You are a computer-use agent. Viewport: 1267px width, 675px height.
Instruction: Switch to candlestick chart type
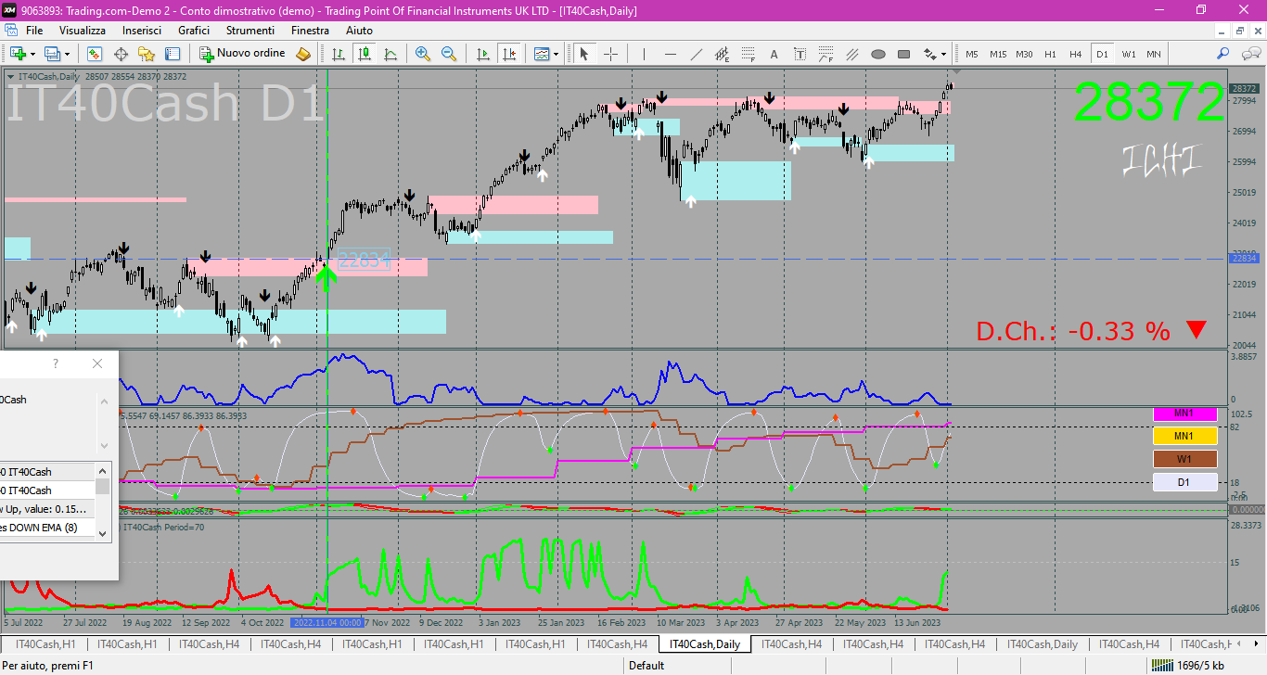(x=365, y=54)
